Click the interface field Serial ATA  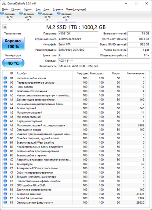[x=78, y=44]
